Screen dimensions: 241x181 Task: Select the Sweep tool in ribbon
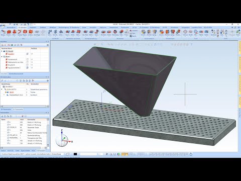[20, 33]
